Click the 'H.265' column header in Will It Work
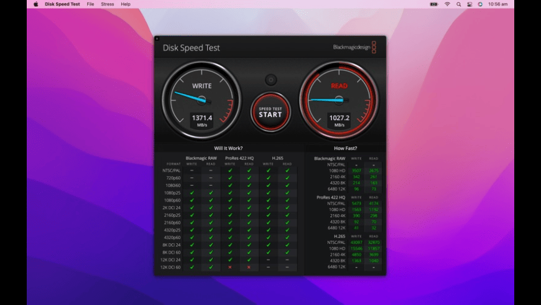The width and height of the screenshot is (541, 305). point(277,158)
